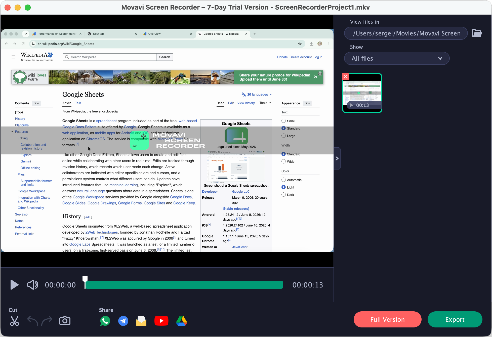492x337 pixels.
Task: Click the browser forward arrow
Action: pos(15,44)
